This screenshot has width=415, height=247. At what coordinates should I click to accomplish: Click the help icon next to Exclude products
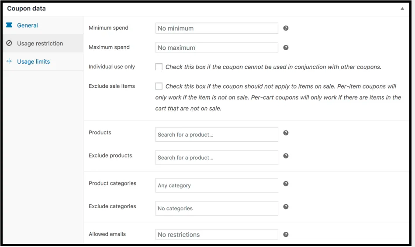click(x=286, y=156)
